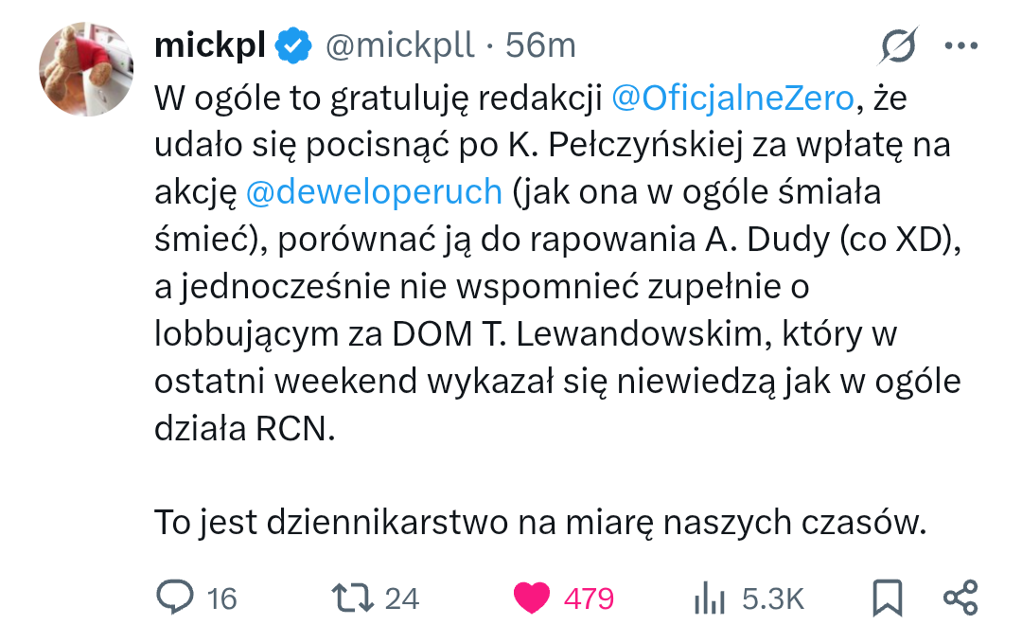Click the mickpl display name

click(x=209, y=45)
